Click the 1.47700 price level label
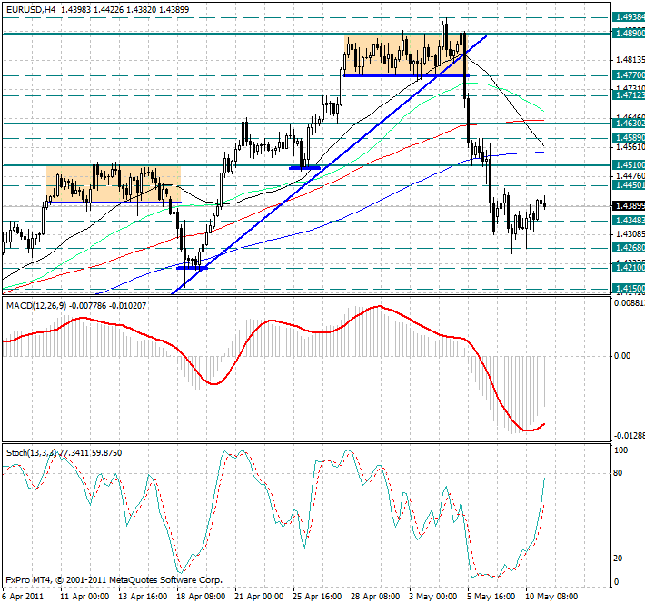 coord(629,74)
